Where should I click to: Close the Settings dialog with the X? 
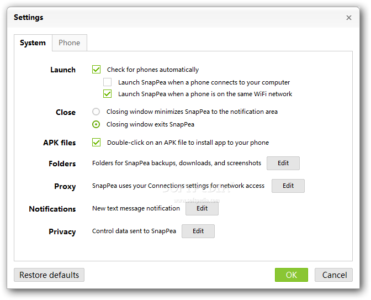point(348,18)
